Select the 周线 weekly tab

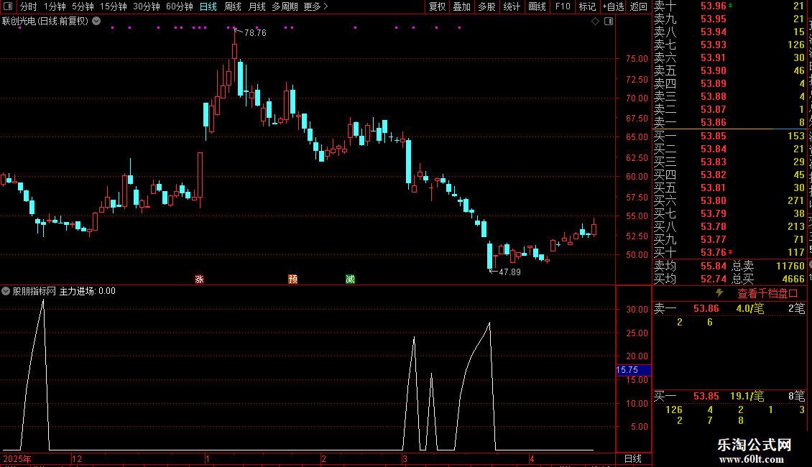[233, 6]
